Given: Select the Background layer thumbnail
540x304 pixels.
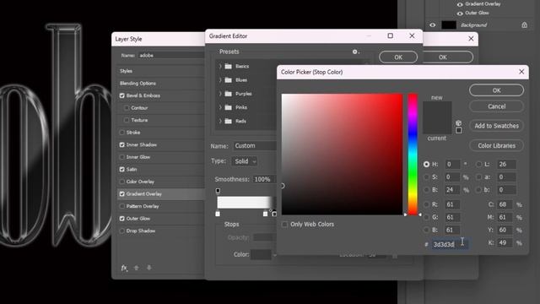Looking at the screenshot, I should pos(449,24).
